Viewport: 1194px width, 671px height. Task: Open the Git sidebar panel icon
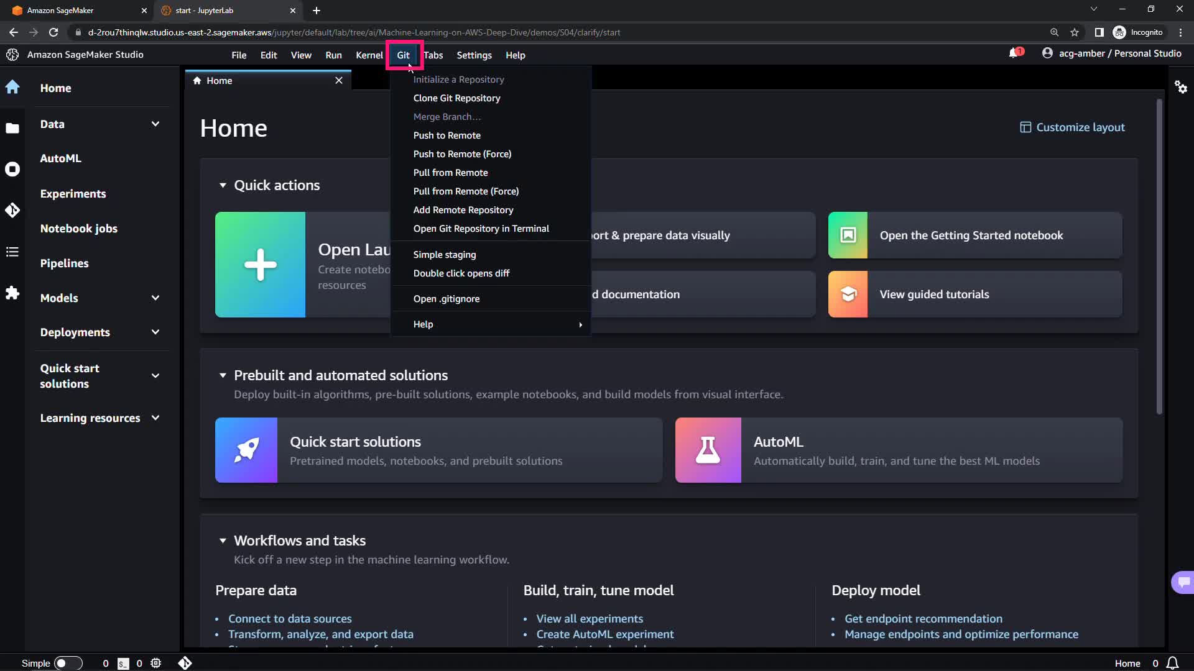click(12, 211)
